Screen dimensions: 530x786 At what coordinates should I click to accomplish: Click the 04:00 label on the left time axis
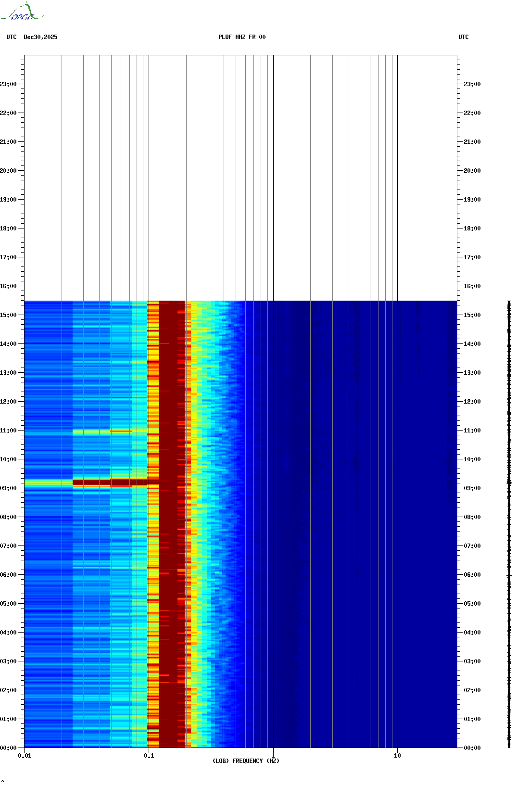[x=8, y=633]
